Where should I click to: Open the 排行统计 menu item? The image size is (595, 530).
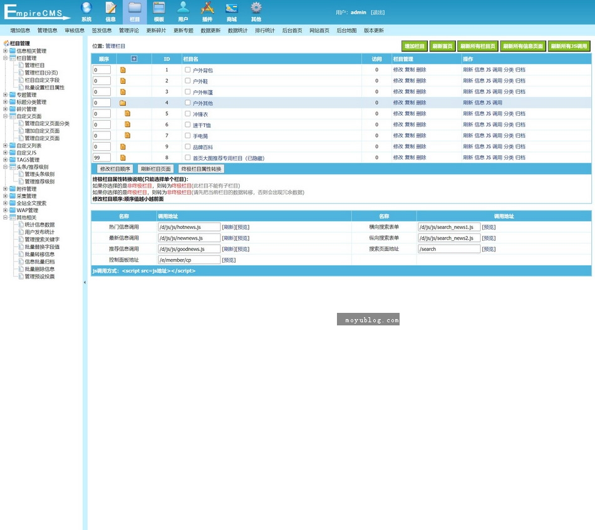tap(265, 30)
